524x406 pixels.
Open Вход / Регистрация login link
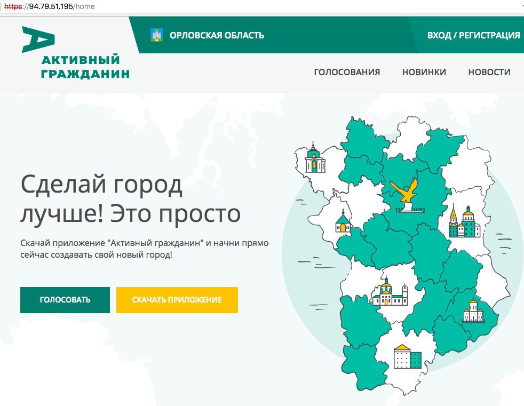(473, 35)
